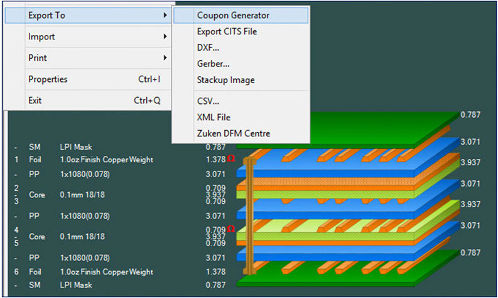
Task: Export as Stackup Image
Action: pos(225,80)
